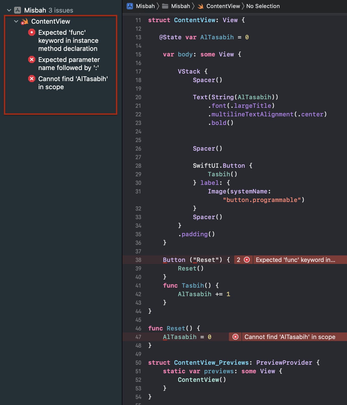Click the "button.programmable" string literal
The image size is (347, 405).
point(262,200)
